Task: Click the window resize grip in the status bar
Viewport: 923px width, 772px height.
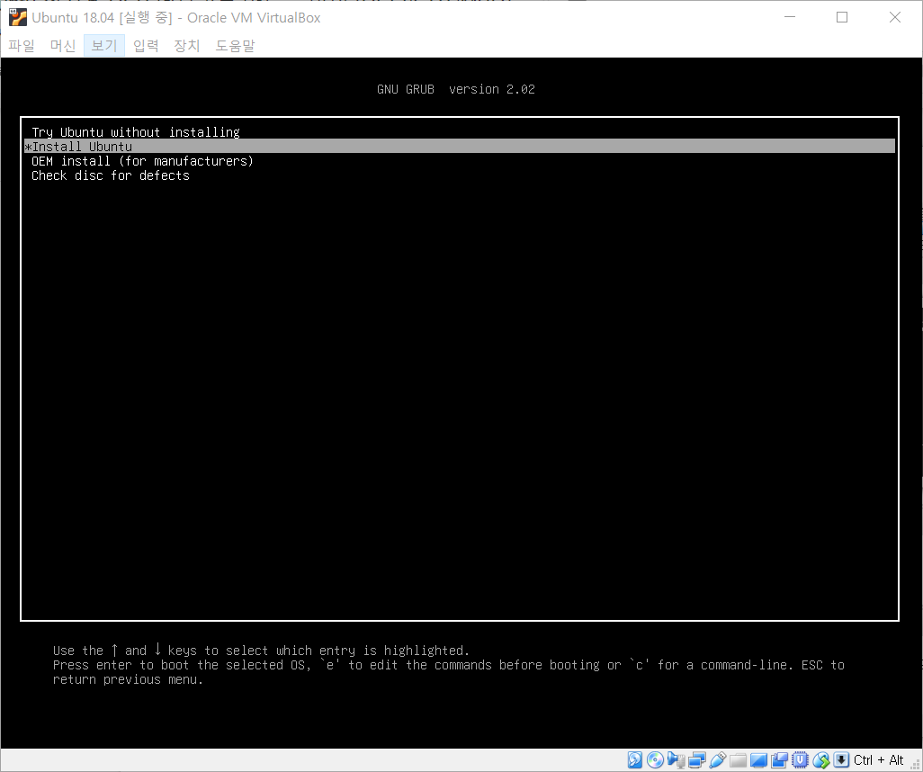Action: [915, 764]
